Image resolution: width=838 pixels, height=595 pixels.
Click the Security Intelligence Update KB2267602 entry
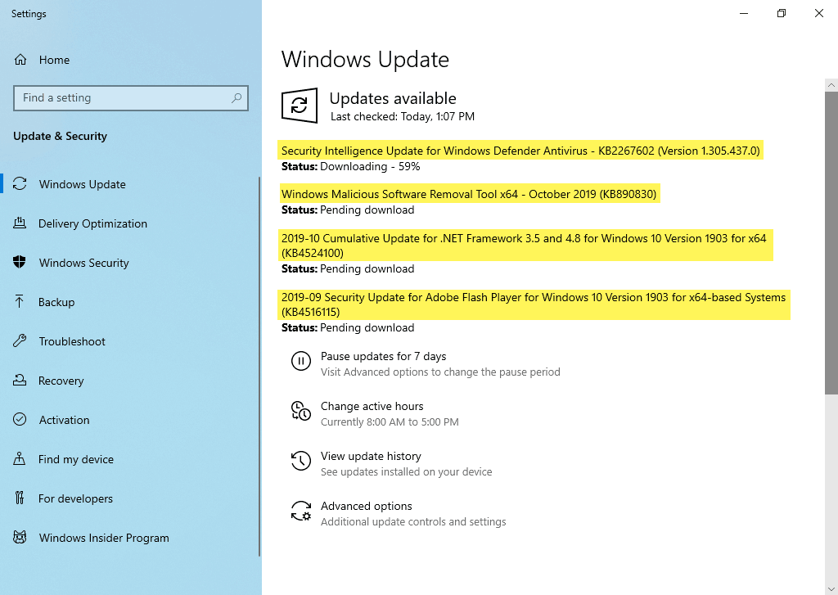pyautogui.click(x=520, y=151)
